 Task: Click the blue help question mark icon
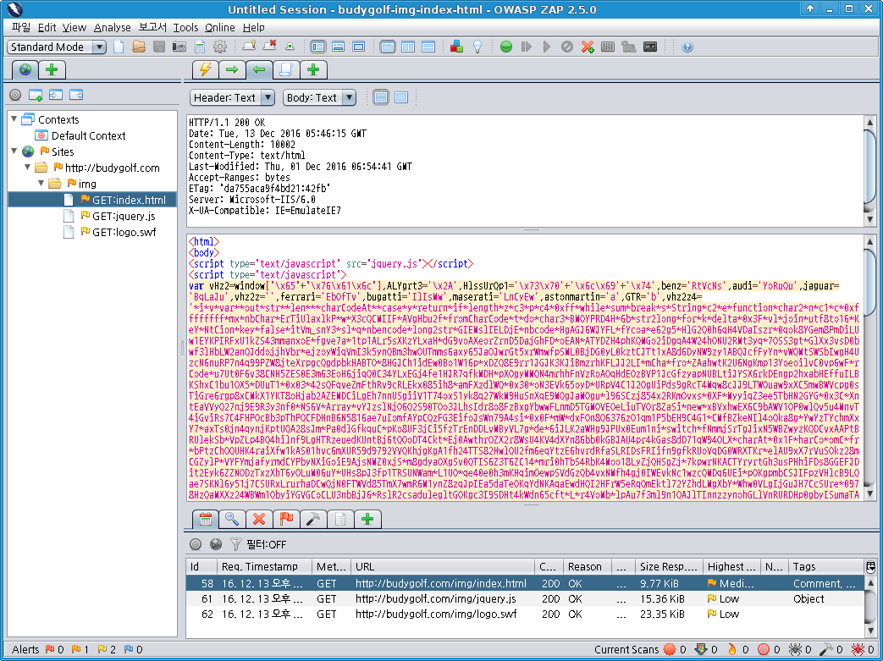click(687, 47)
